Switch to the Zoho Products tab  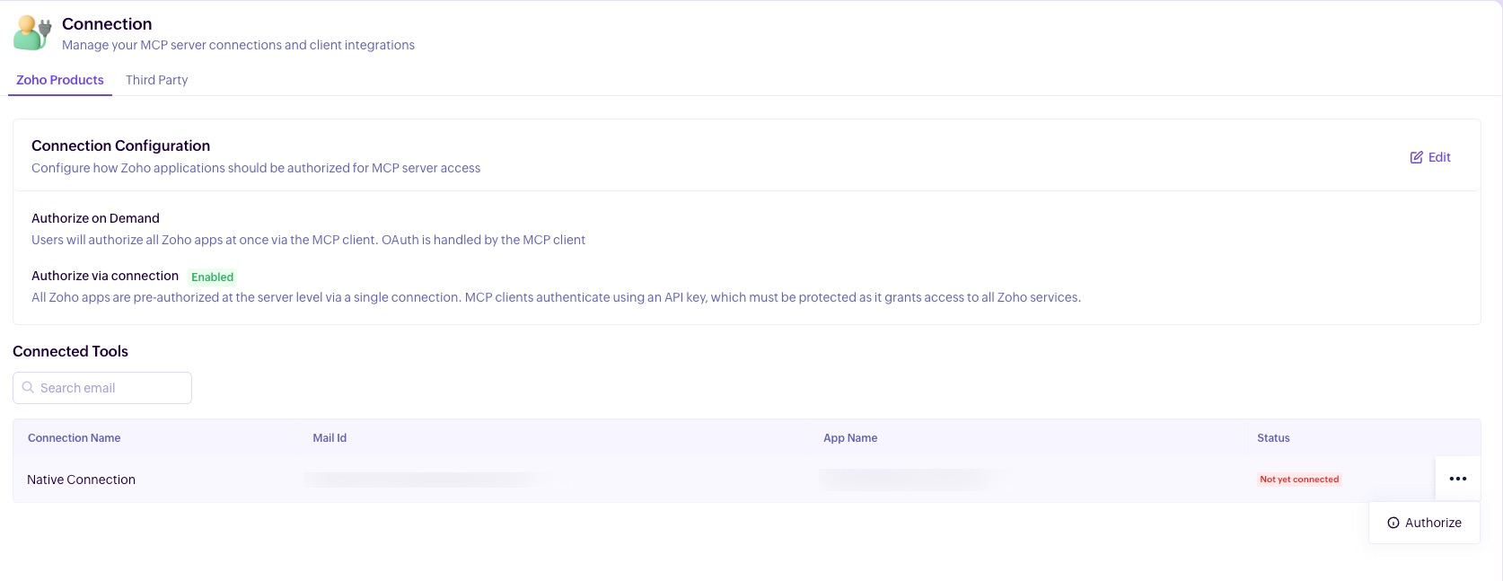(x=60, y=80)
